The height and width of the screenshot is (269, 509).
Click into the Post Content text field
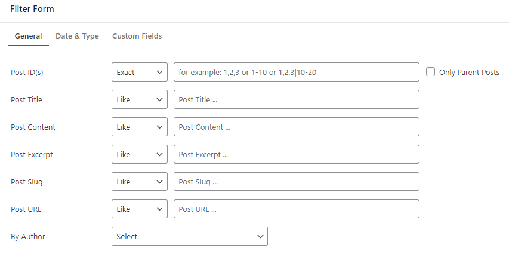[x=297, y=127]
